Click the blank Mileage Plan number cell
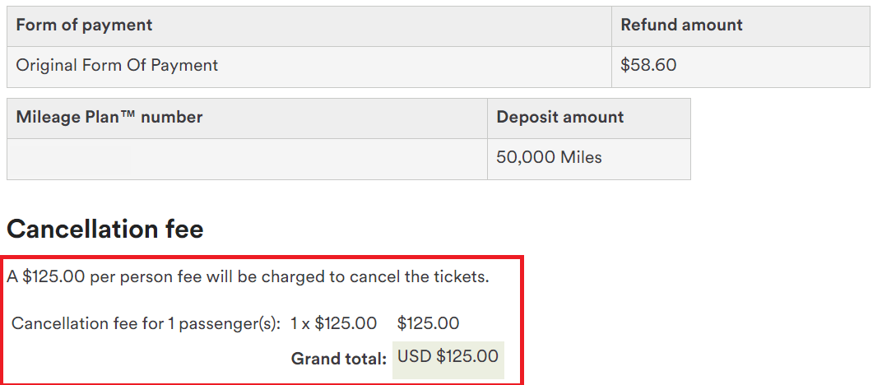 pyautogui.click(x=247, y=159)
